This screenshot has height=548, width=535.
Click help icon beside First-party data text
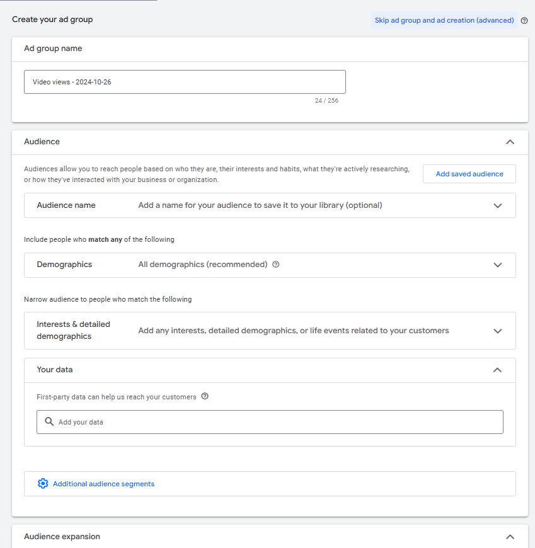tap(205, 397)
